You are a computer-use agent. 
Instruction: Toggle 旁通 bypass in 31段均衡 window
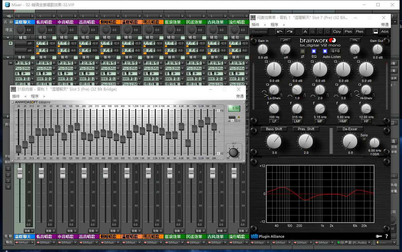click(x=240, y=96)
